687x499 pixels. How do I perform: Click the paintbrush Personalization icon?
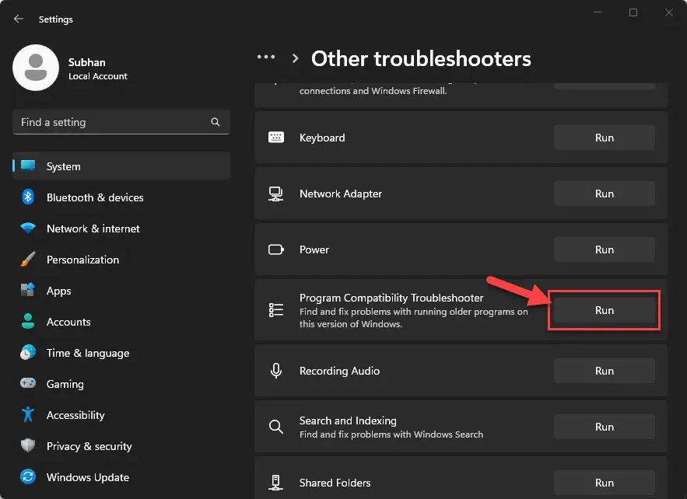tap(28, 259)
